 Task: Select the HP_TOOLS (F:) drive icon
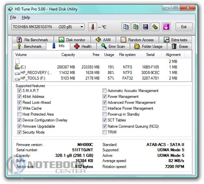pyautogui.click(x=17, y=79)
